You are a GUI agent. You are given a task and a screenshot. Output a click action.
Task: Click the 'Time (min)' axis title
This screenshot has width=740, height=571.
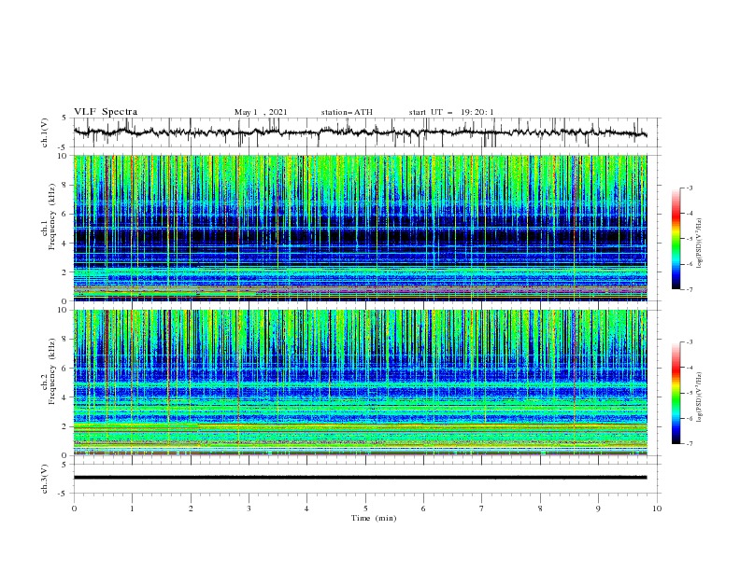click(x=374, y=518)
